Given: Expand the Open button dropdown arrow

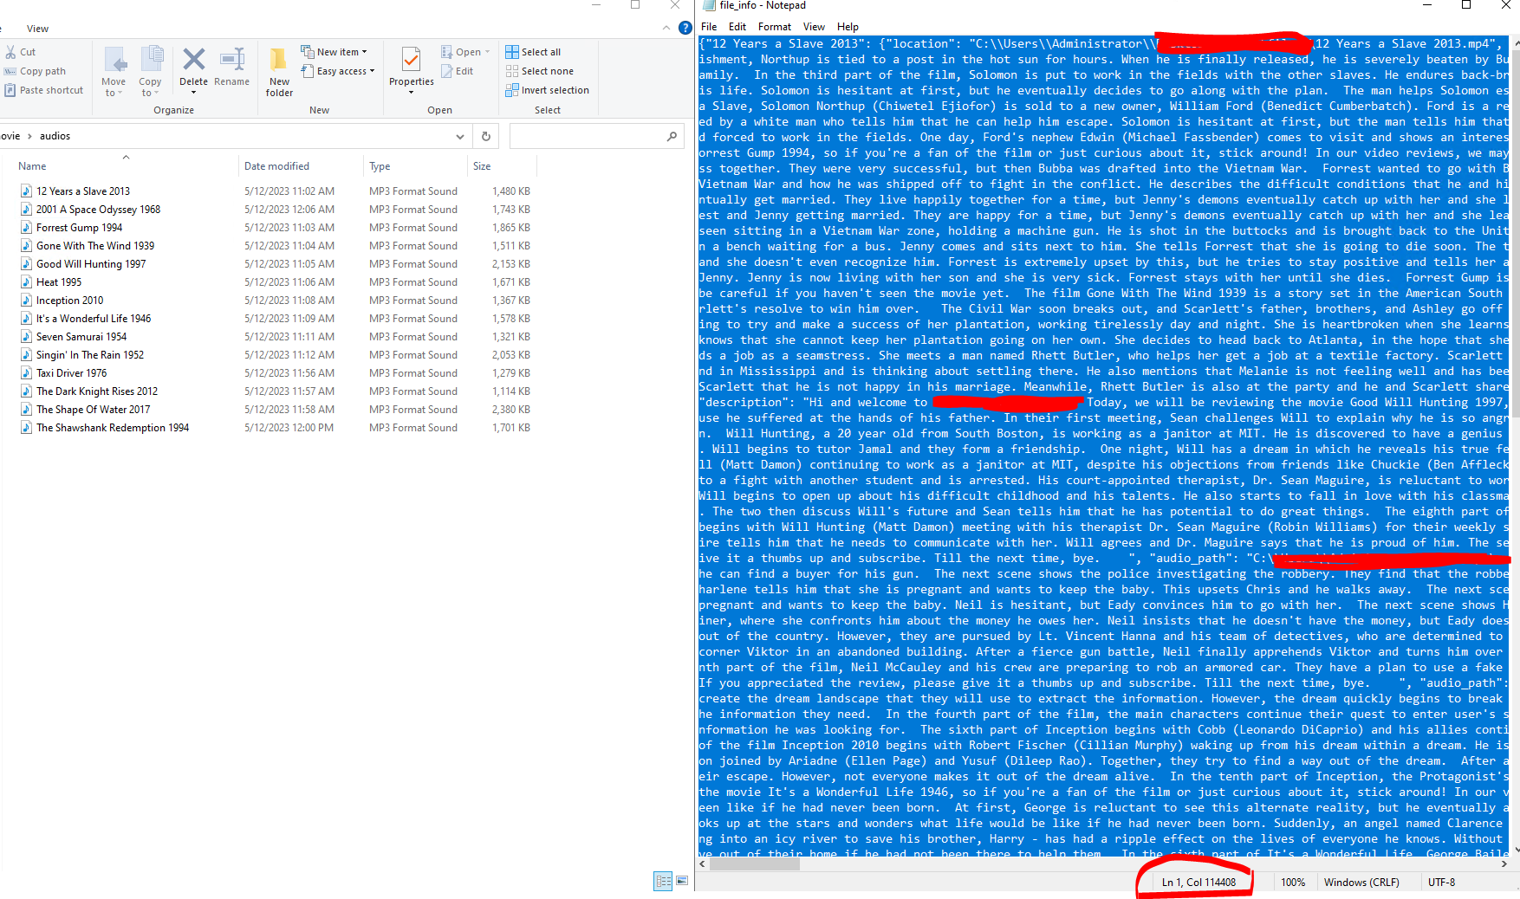Looking at the screenshot, I should point(488,52).
